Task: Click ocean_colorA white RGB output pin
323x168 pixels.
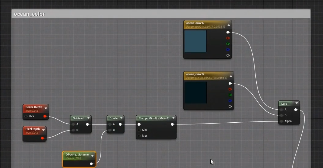Action: pyautogui.click(x=228, y=32)
